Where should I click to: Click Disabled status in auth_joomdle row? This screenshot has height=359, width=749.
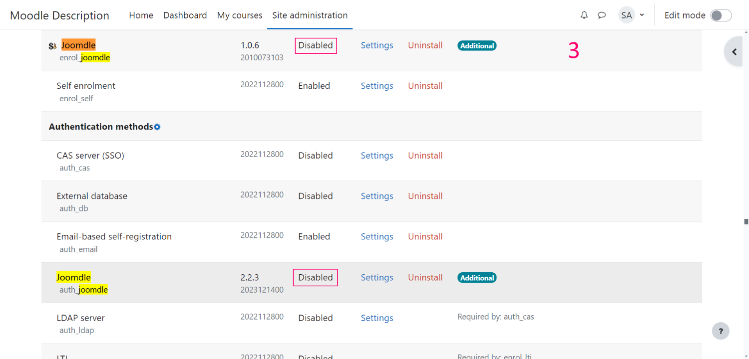pyautogui.click(x=316, y=278)
